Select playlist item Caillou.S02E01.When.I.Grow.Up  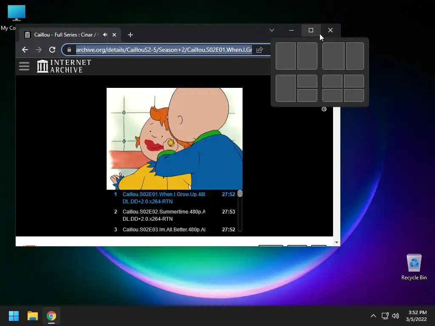click(x=174, y=198)
